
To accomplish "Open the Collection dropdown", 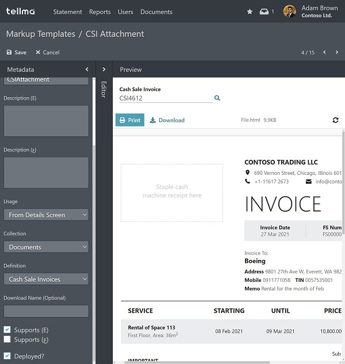I will click(x=46, y=247).
